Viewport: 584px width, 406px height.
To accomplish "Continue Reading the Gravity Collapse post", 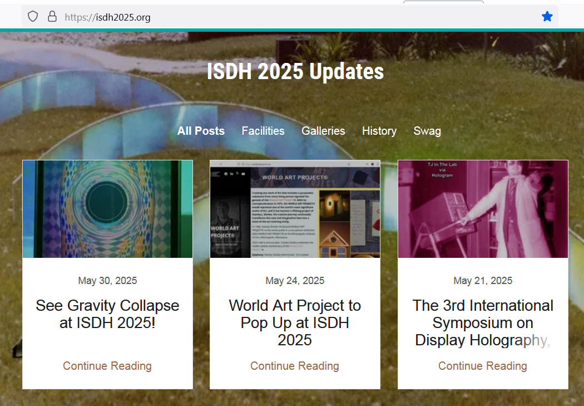I will (x=107, y=366).
